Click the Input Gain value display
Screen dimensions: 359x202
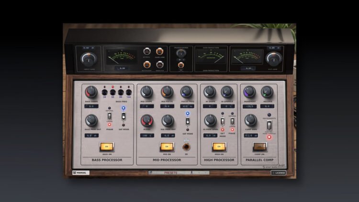(x=89, y=48)
